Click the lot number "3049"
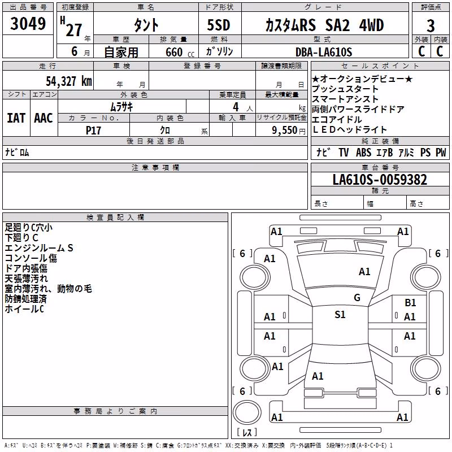The width and height of the screenshot is (452, 452). pos(28,24)
